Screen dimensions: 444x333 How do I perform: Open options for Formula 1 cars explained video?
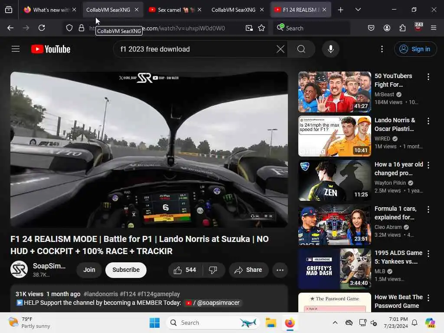pos(428,209)
